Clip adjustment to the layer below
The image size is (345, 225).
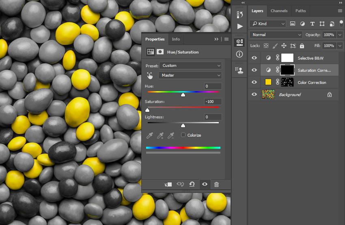[168, 184]
